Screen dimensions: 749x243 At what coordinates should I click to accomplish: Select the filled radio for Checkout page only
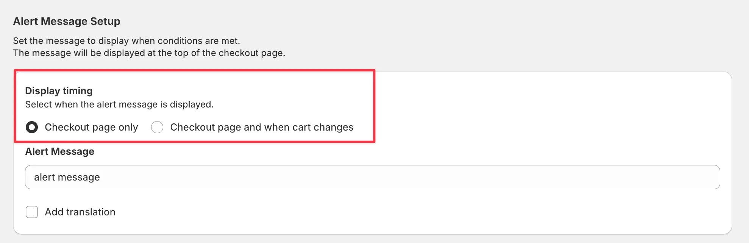tap(32, 128)
